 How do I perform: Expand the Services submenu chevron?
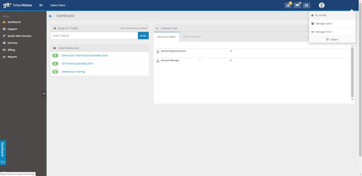(43, 43)
